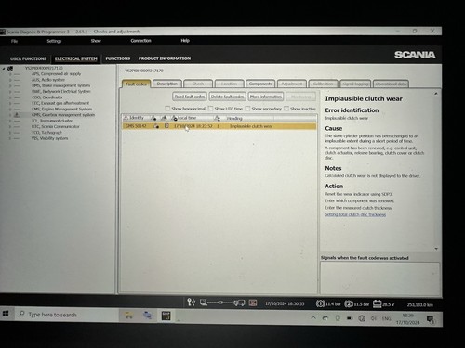The width and height of the screenshot is (465, 348).
Task: Switch to the Components tab
Action: (x=260, y=84)
